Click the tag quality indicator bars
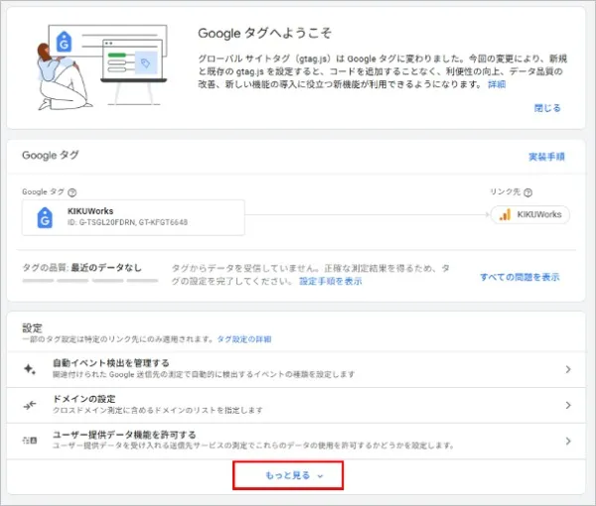The width and height of the screenshot is (596, 506). click(x=89, y=283)
